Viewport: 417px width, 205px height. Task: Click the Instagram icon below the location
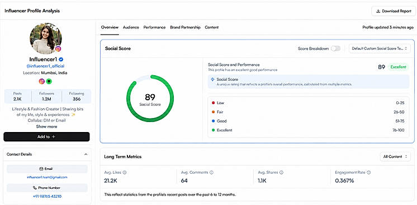coord(41,81)
